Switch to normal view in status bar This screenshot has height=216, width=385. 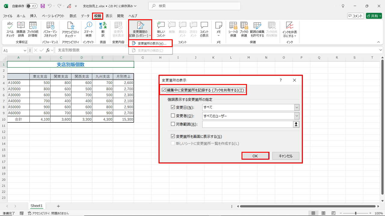tap(313, 213)
